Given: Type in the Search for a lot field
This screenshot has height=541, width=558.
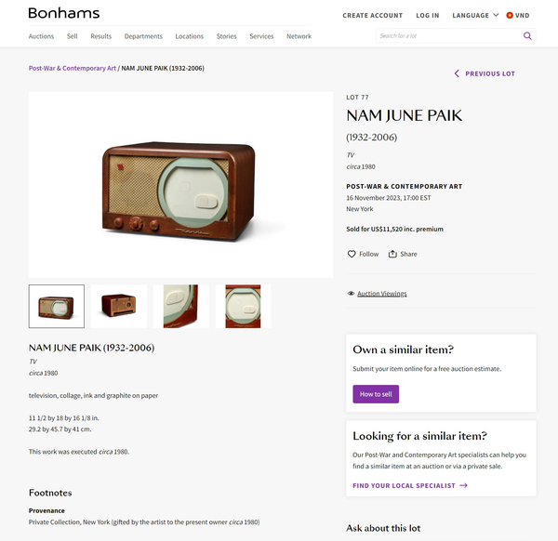Looking at the screenshot, I should click(x=448, y=36).
